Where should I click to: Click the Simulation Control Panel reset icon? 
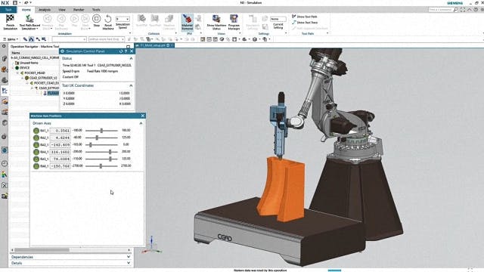(121, 51)
